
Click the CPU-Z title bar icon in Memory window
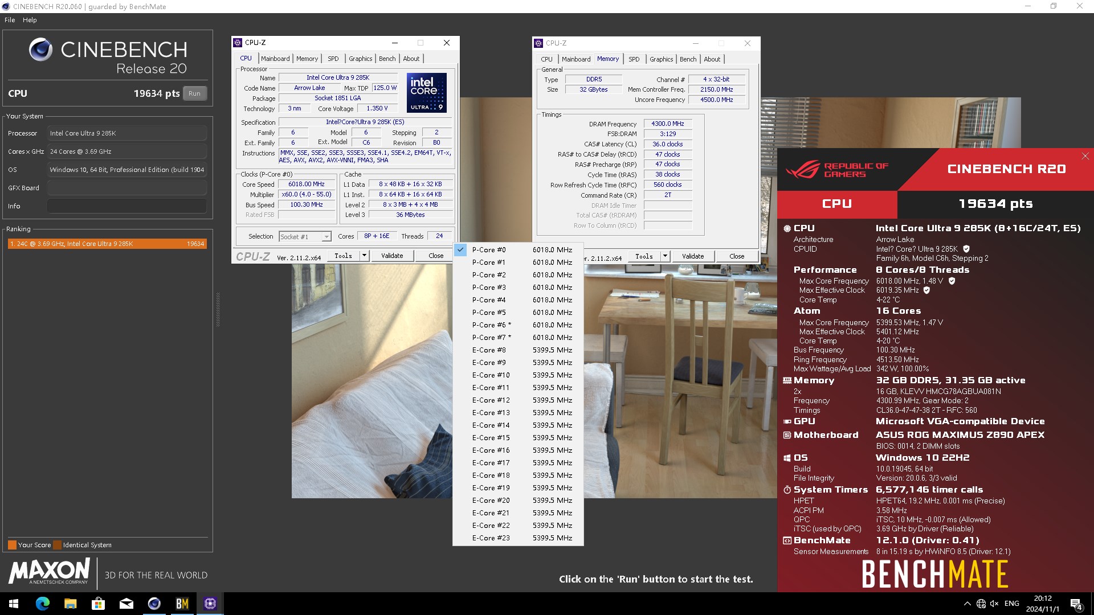pos(539,43)
